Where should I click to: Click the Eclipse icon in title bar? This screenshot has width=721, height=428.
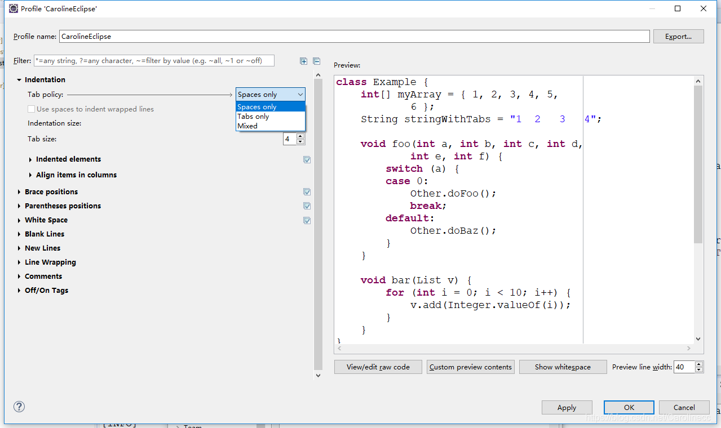14,8
